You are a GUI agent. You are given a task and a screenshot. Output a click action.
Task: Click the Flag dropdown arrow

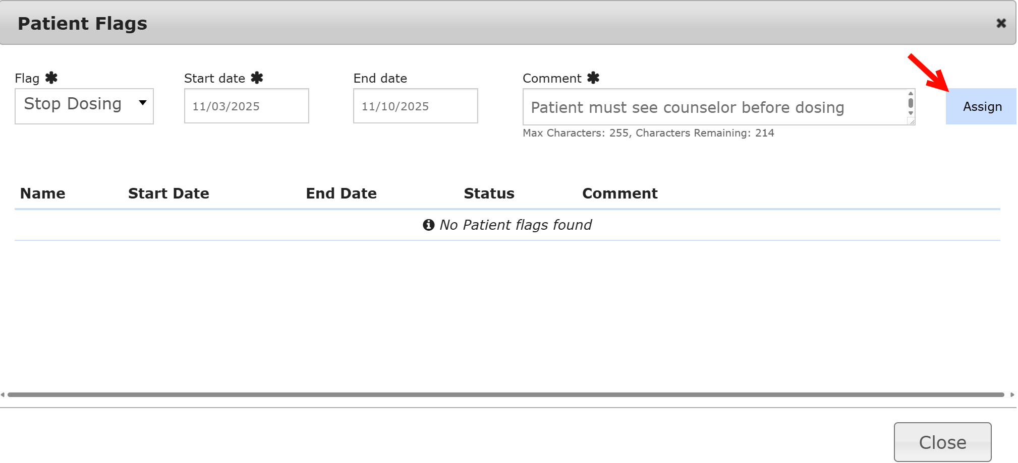[x=143, y=103]
